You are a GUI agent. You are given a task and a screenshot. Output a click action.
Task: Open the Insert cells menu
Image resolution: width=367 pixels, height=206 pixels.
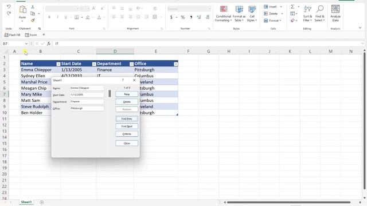[273, 7]
